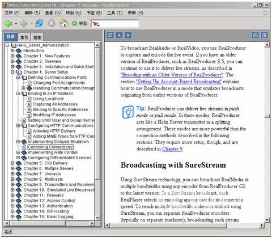Click the light bulb Tip icon
This screenshot has height=238, width=272.
[x=128, y=112]
